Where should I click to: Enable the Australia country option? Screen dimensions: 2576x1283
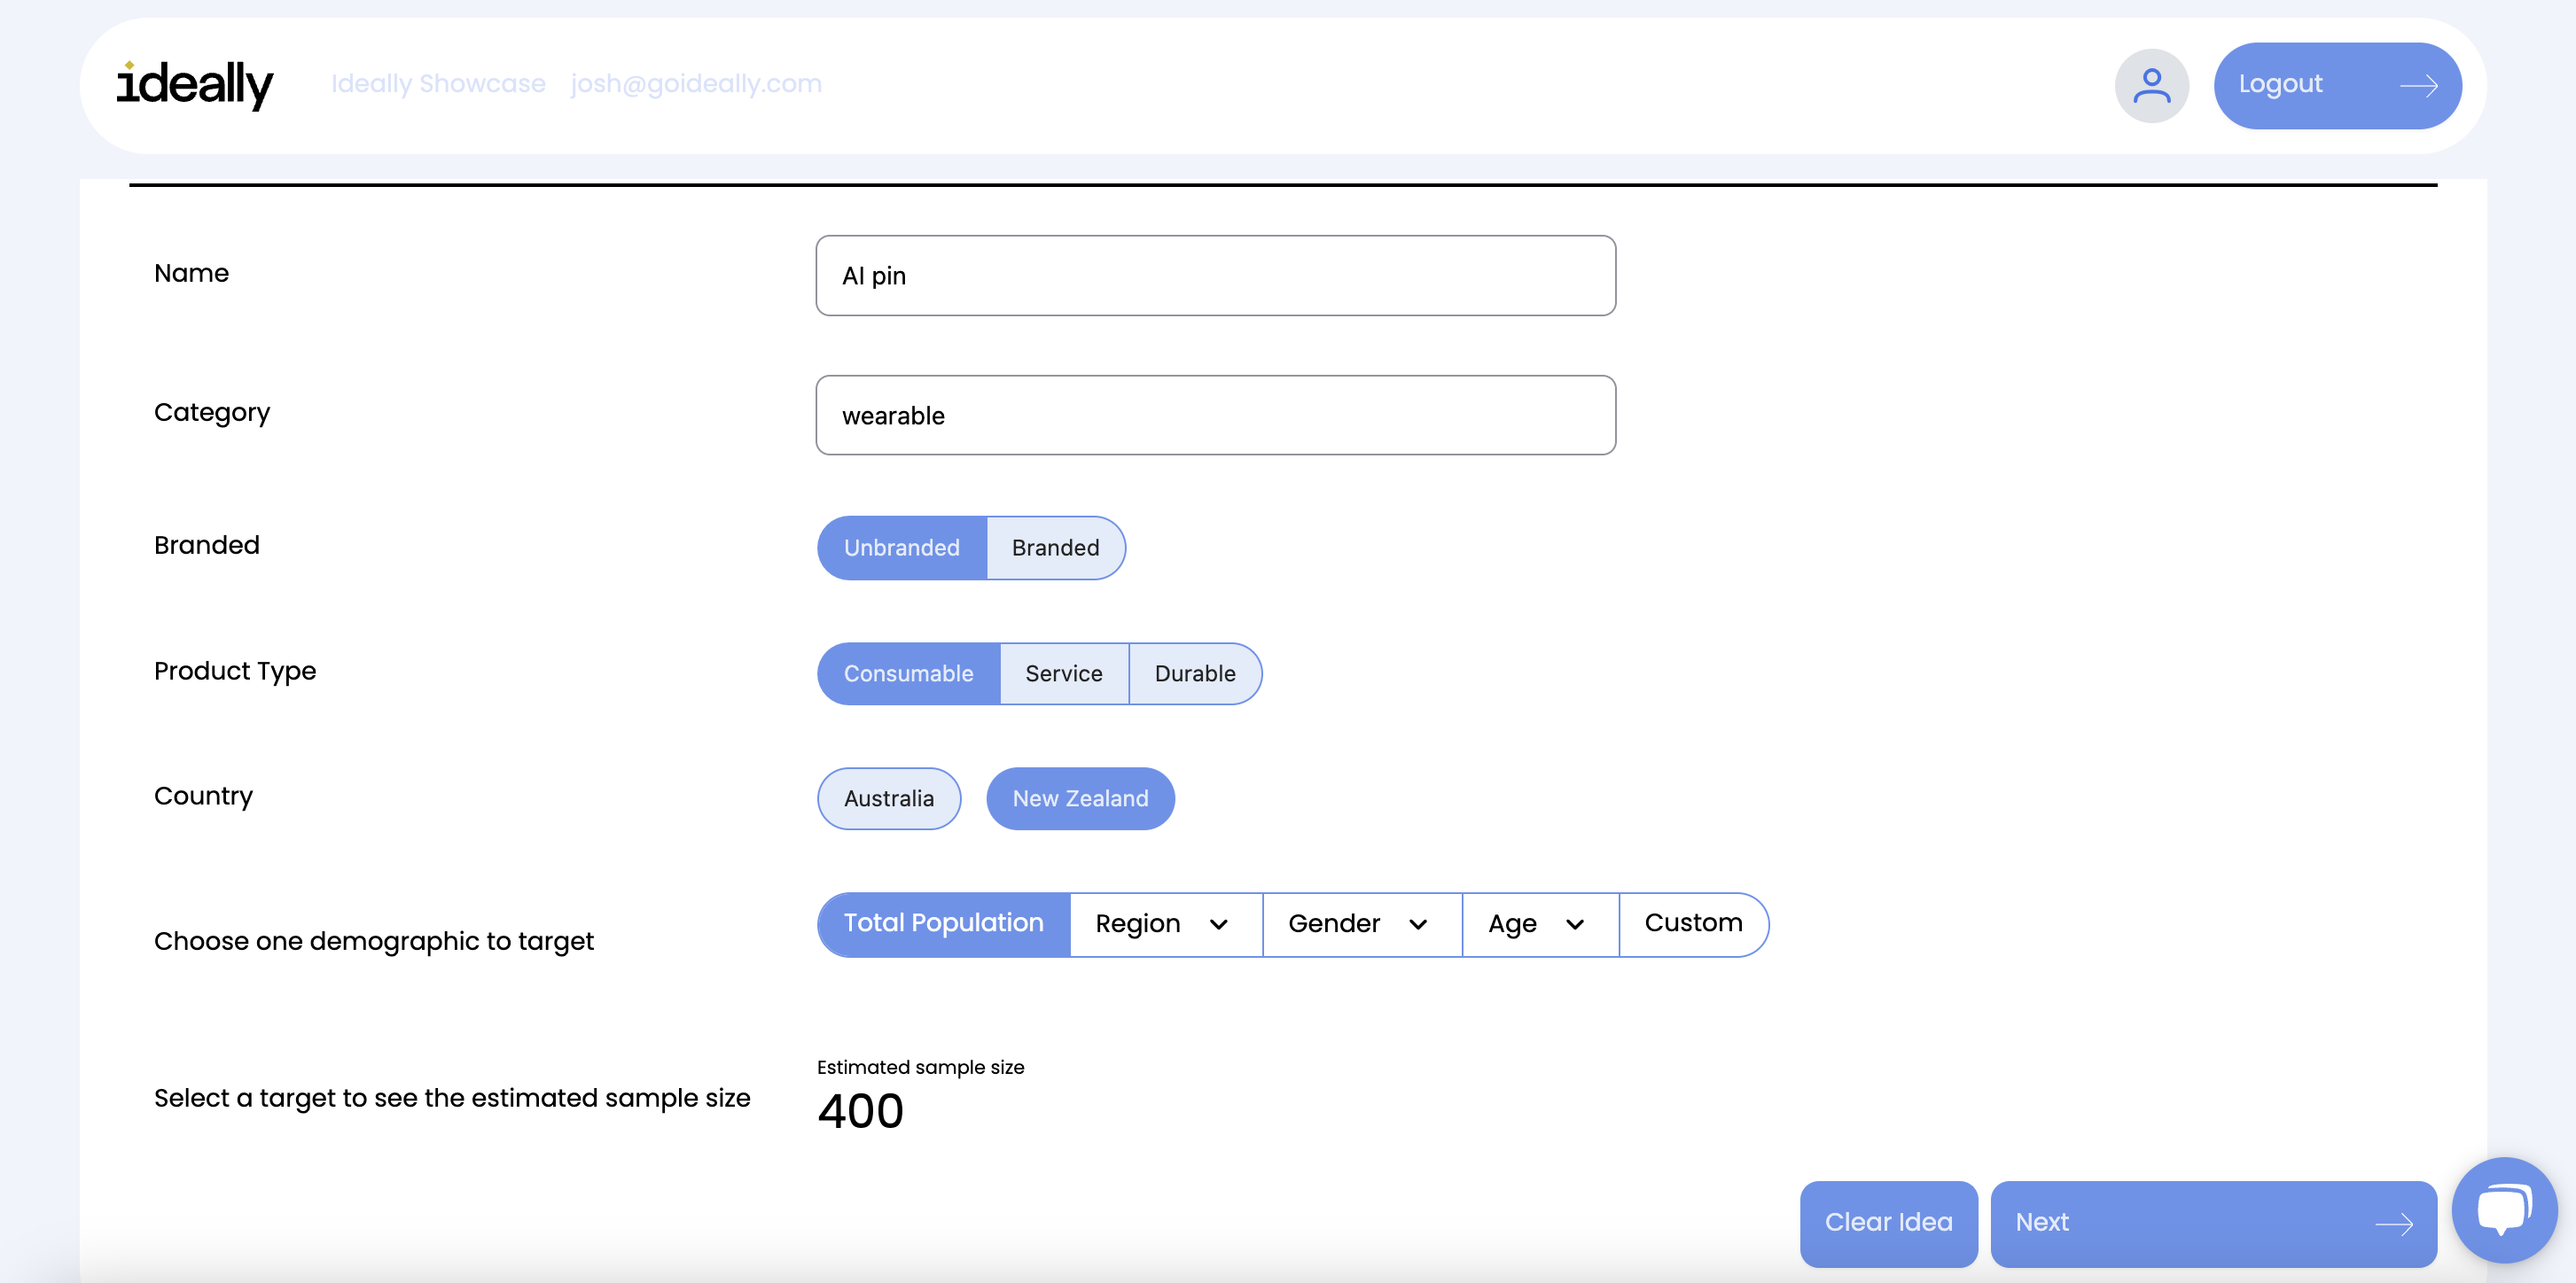[888, 798]
